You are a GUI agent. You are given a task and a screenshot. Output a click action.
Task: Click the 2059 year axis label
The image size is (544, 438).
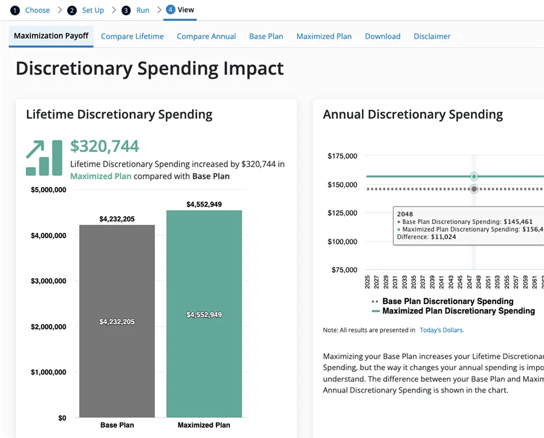(525, 282)
